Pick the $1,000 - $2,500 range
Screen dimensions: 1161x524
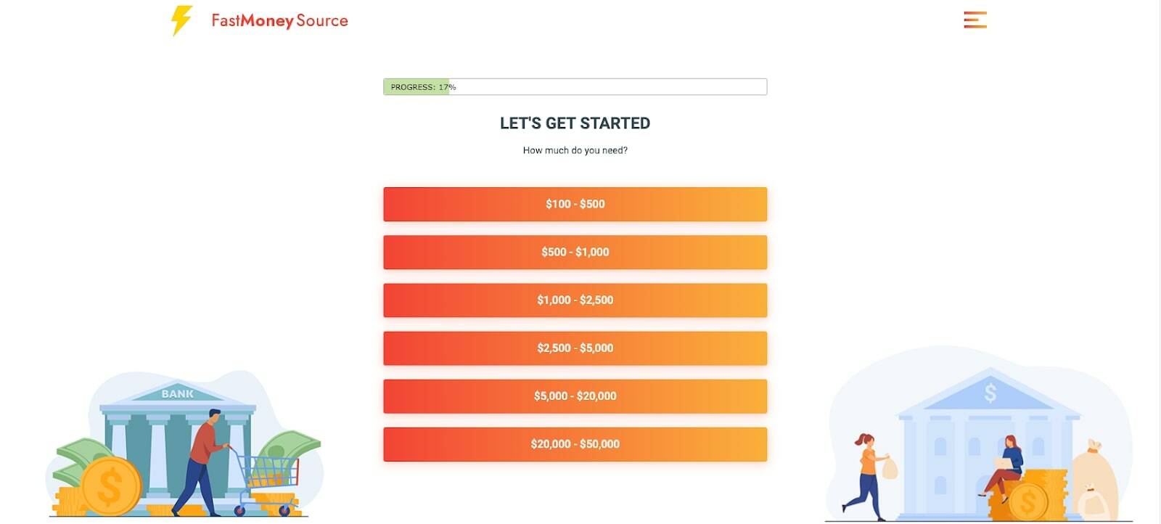[575, 300]
